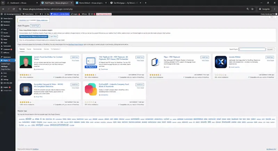Open the Tools sidebar menu

pyautogui.click(x=5, y=76)
